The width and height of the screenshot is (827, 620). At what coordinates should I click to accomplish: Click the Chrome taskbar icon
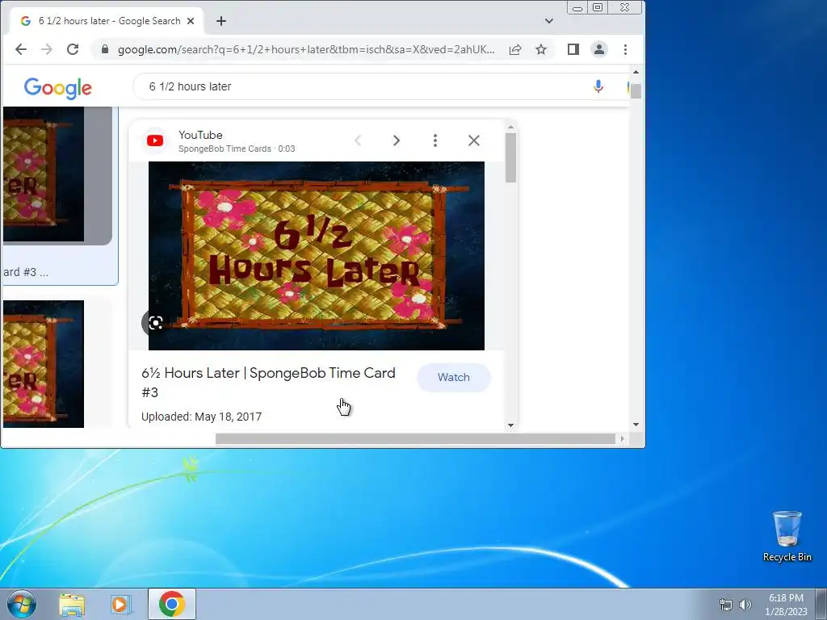pos(172,604)
